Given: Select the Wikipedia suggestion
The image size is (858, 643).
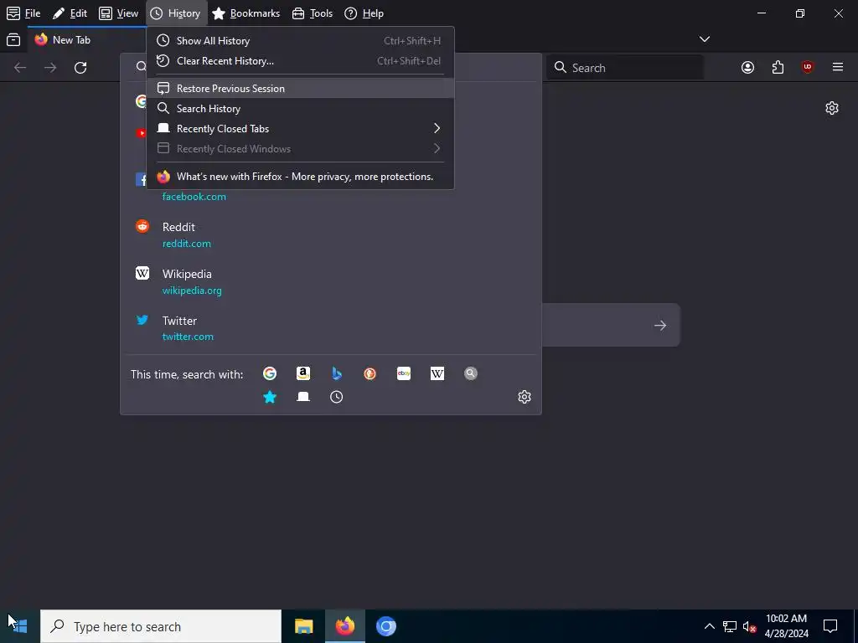Looking at the screenshot, I should click(x=330, y=281).
